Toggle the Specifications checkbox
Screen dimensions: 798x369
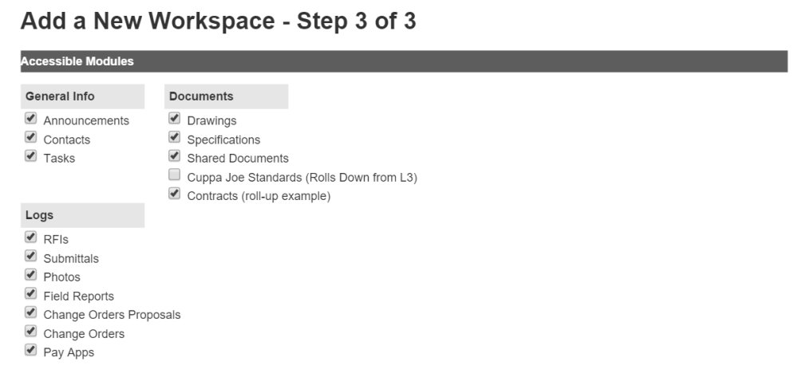point(175,137)
